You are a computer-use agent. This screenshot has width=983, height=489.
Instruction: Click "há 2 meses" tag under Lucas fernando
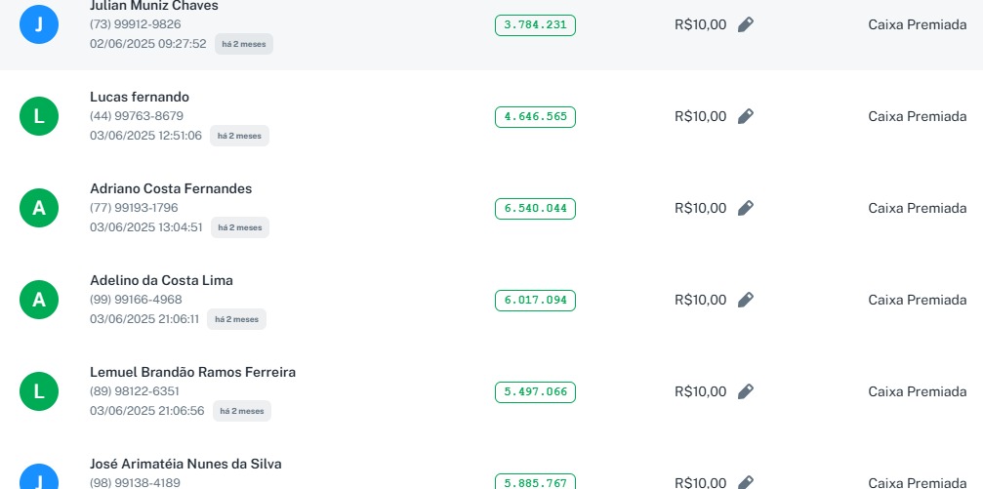pyautogui.click(x=239, y=136)
